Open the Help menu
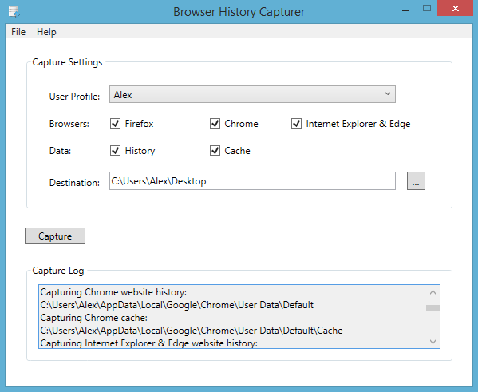 46,32
